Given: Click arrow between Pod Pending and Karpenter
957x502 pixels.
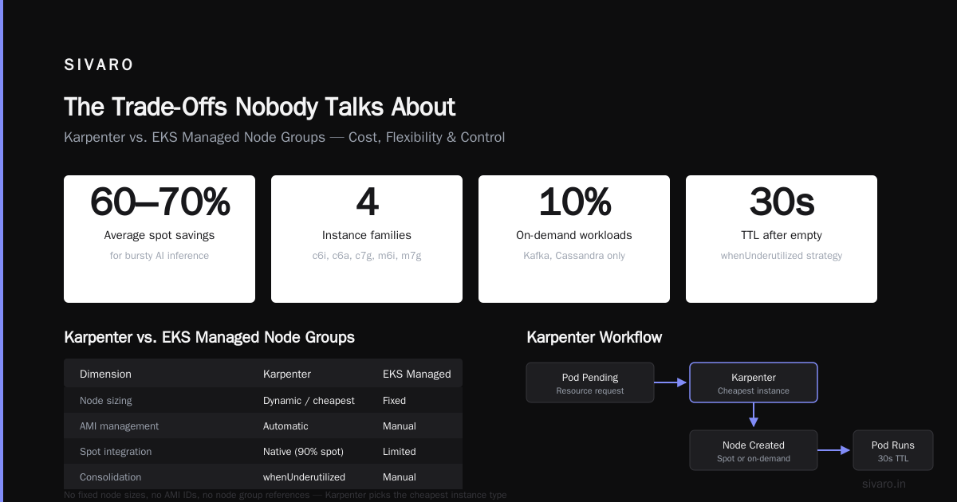Looking at the screenshot, I should [671, 382].
